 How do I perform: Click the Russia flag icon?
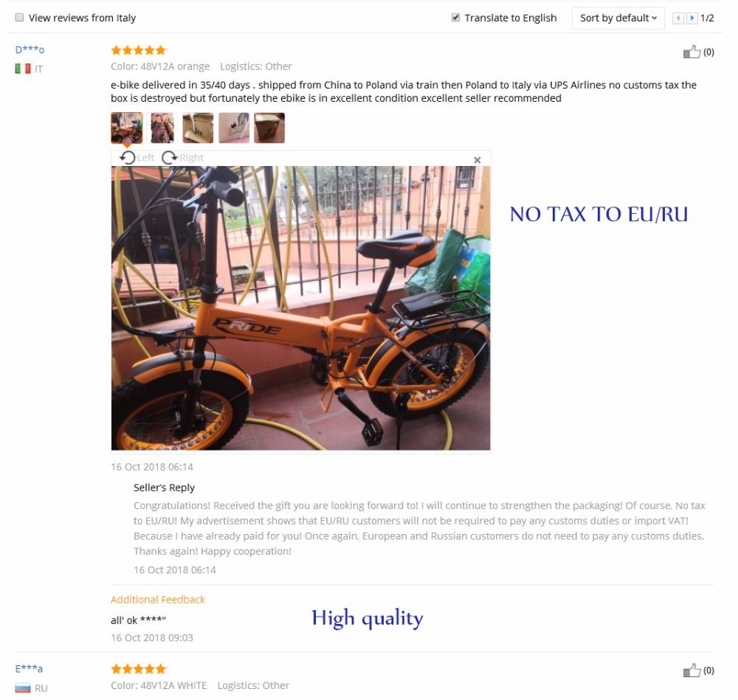click(x=23, y=688)
